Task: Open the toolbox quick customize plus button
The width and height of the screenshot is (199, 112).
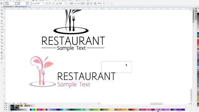Action: point(2,63)
